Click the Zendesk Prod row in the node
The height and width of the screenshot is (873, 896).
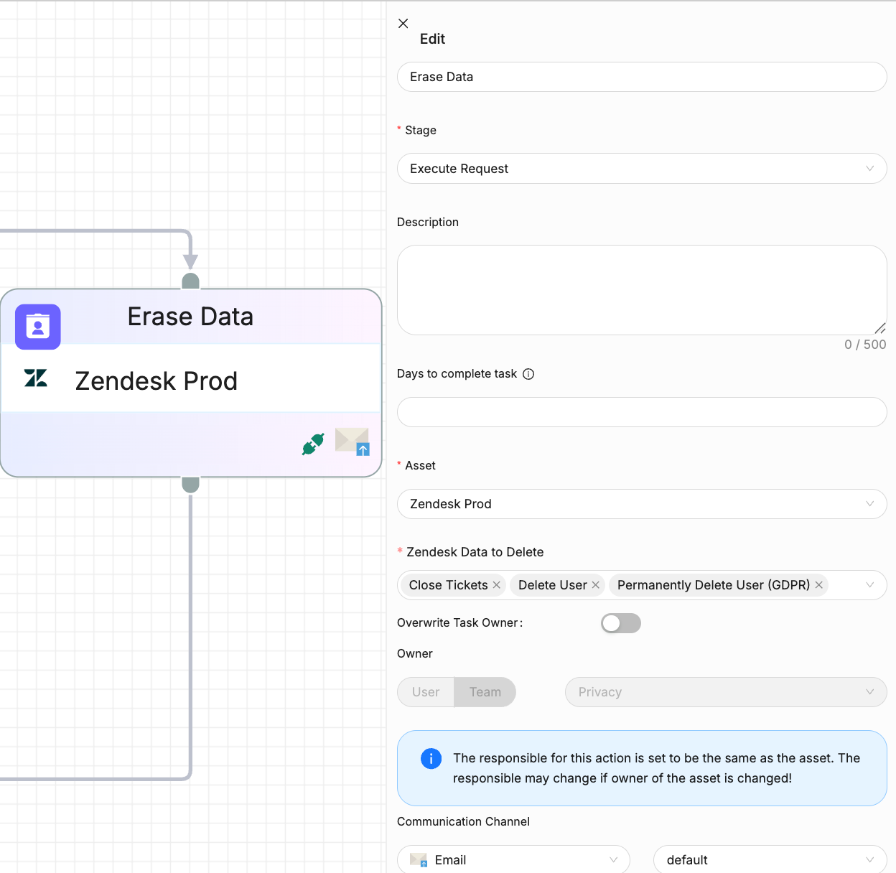point(191,378)
